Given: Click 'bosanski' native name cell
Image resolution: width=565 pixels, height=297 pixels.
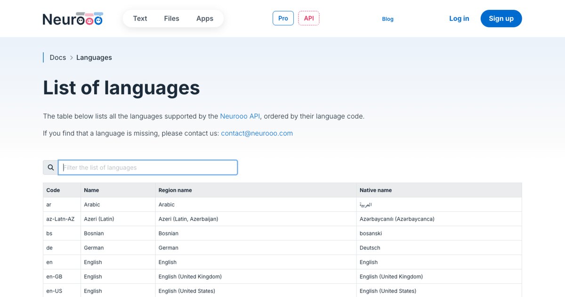Looking at the screenshot, I should point(439,233).
